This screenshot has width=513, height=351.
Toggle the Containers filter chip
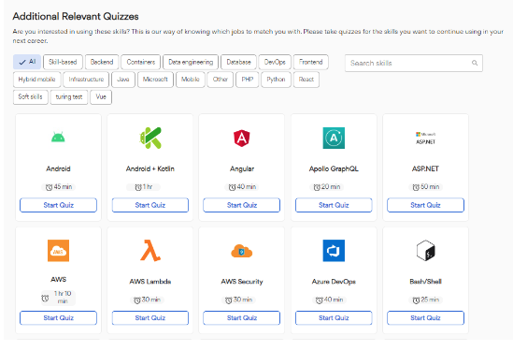pyautogui.click(x=141, y=62)
